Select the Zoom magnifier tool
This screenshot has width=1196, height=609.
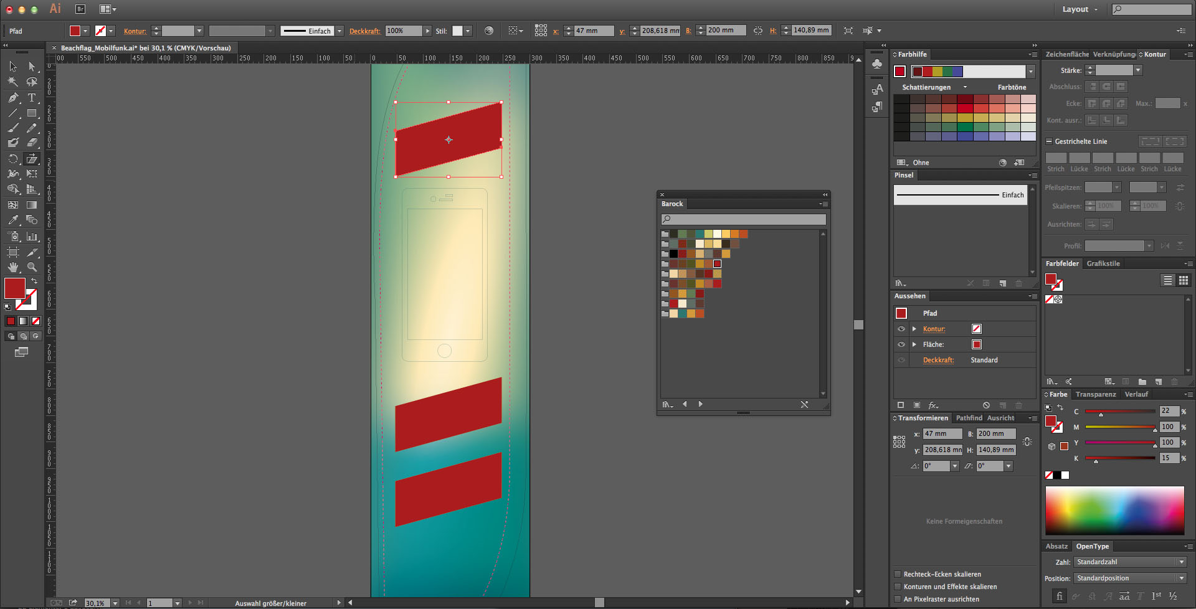click(x=32, y=267)
